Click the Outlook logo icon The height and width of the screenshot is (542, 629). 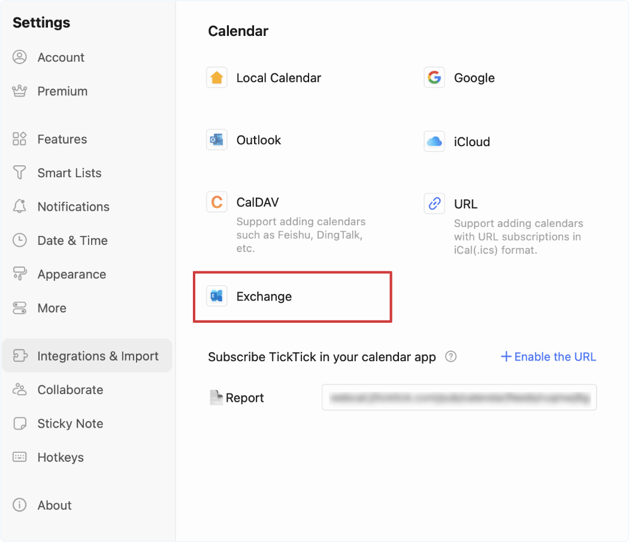[x=217, y=140]
